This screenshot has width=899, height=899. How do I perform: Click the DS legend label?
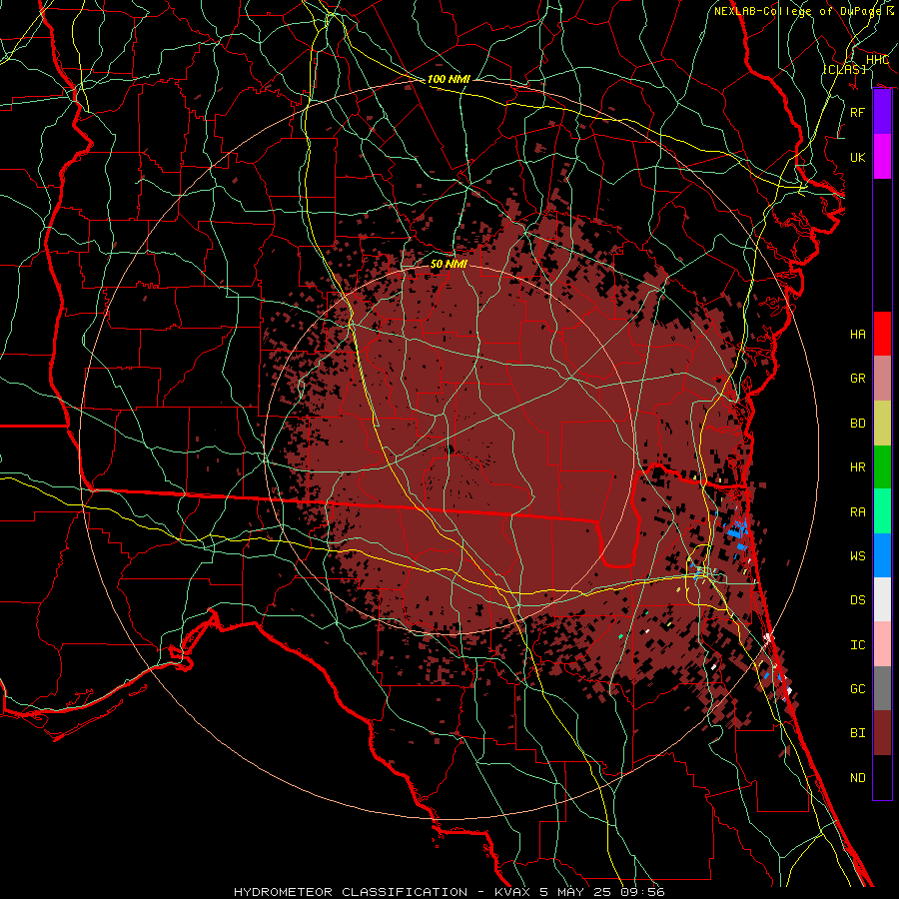point(857,600)
